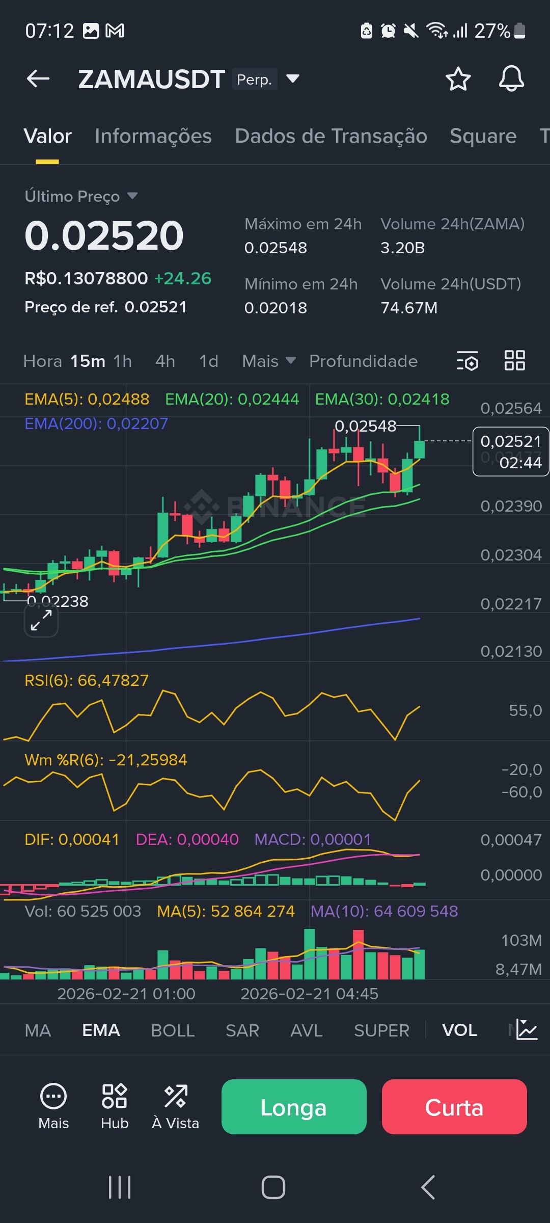Toggle SAR indicator
This screenshot has height=1223, width=550.
click(x=242, y=1030)
